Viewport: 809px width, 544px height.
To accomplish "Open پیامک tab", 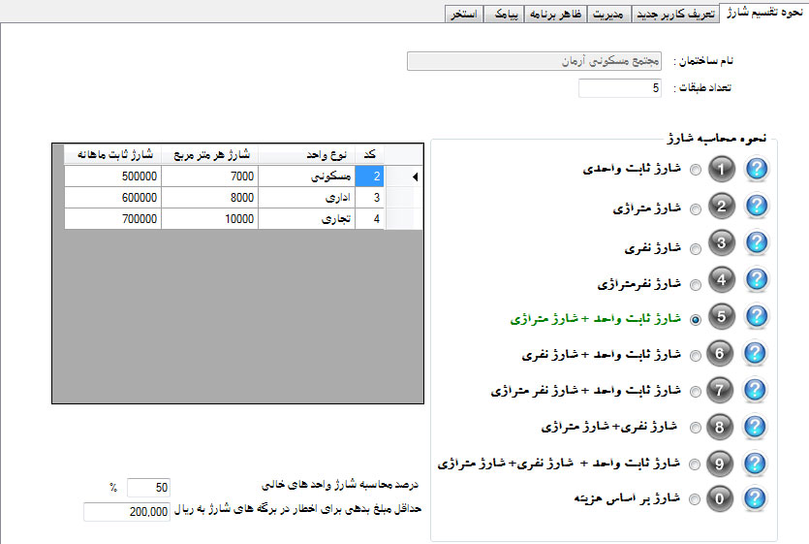I will (505, 14).
